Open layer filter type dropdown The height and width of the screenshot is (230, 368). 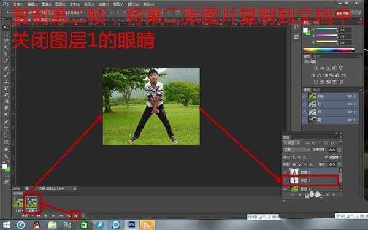point(291,143)
